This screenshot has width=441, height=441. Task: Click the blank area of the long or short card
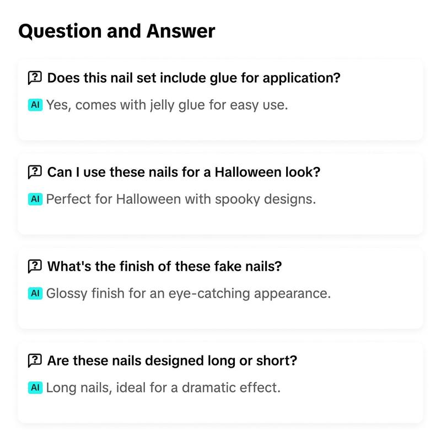365,406
